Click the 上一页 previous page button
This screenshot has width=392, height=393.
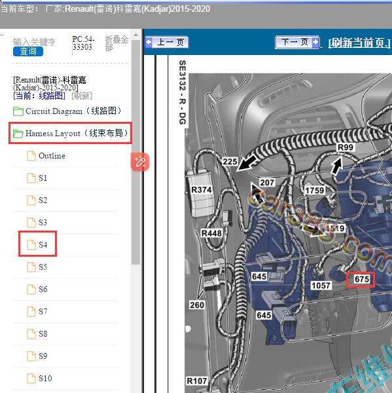(x=167, y=42)
